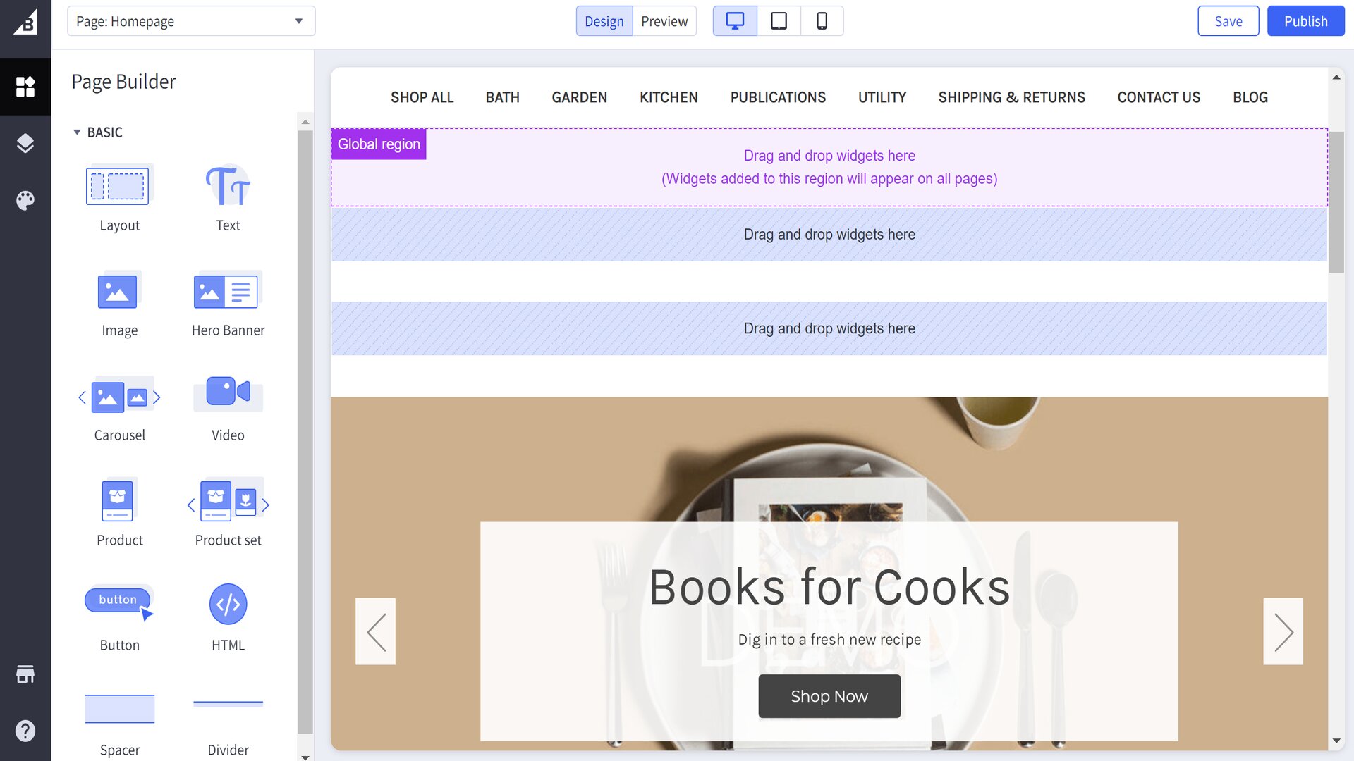This screenshot has height=761, width=1354.
Task: Open PUBLICATIONS menu item
Action: (x=778, y=97)
